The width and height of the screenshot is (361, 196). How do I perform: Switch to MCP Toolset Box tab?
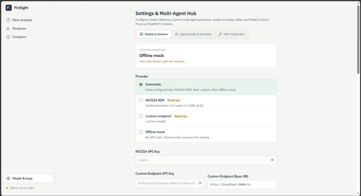click(232, 34)
